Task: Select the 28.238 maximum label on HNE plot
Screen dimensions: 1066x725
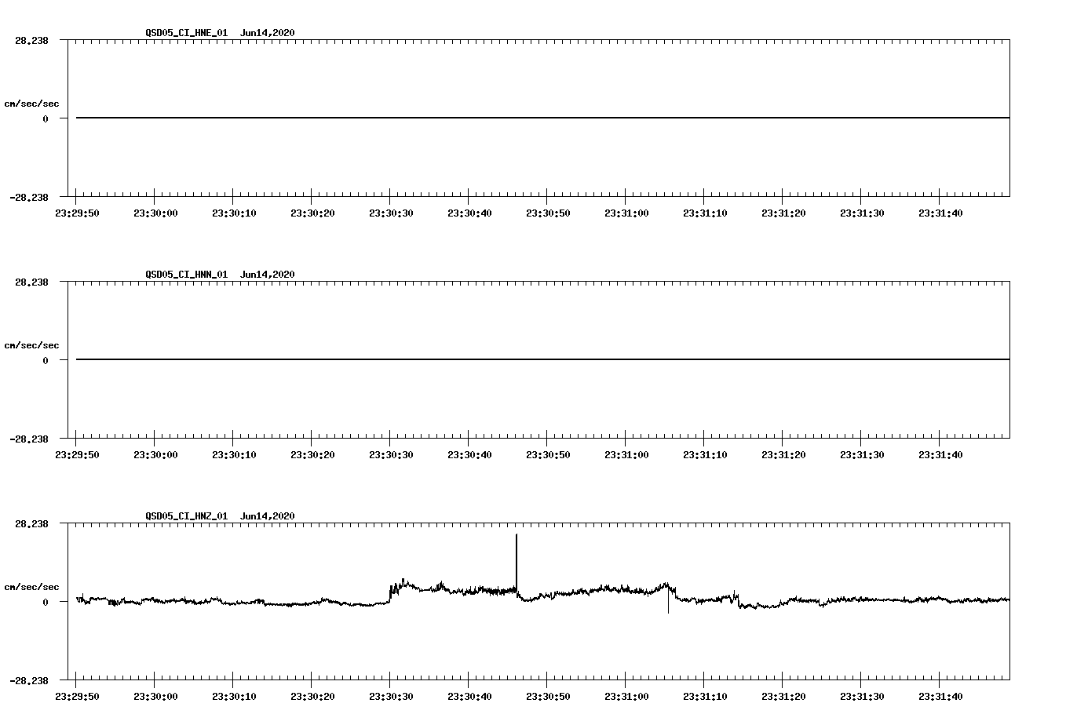Action: click(32, 41)
